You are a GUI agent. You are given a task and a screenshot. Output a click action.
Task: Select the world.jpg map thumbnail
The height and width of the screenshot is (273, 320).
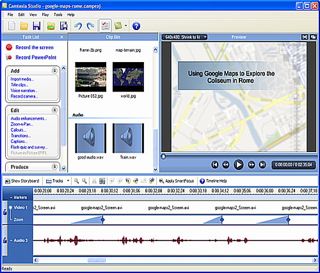click(128, 77)
